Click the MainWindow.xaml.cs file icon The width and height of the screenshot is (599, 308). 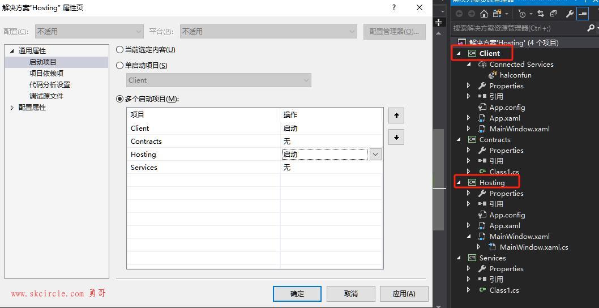click(492, 247)
